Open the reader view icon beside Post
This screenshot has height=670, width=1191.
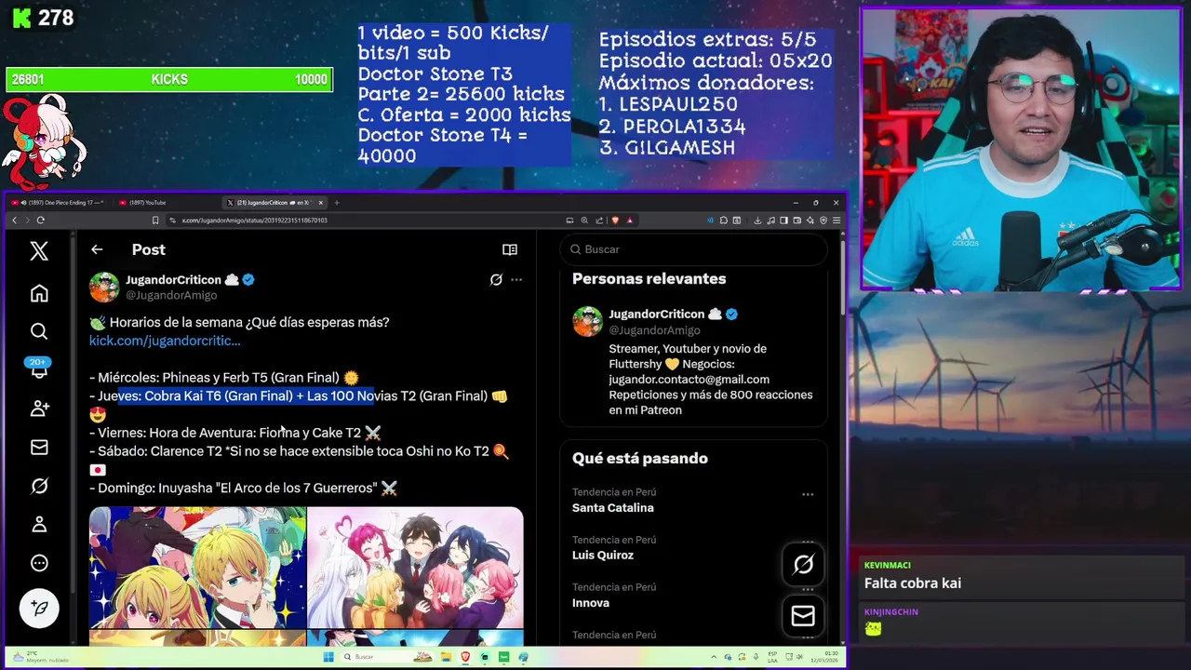pos(510,249)
